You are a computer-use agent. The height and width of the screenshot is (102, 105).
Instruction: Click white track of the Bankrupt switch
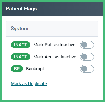90,69
